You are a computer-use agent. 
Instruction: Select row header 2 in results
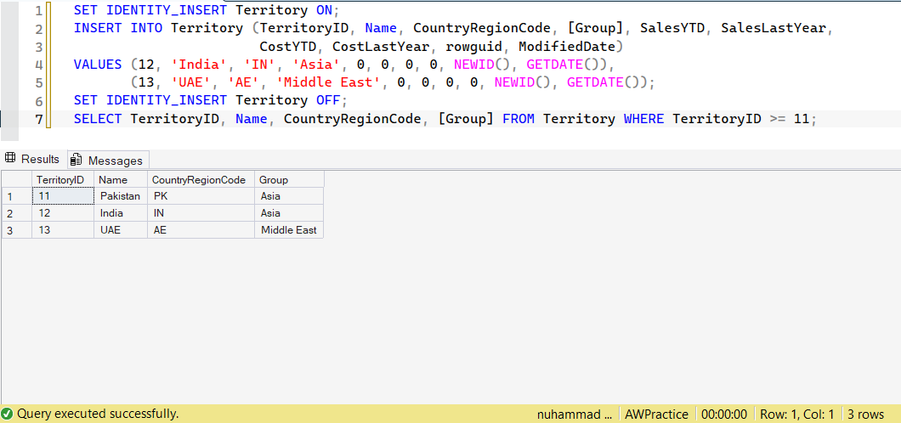coord(17,213)
